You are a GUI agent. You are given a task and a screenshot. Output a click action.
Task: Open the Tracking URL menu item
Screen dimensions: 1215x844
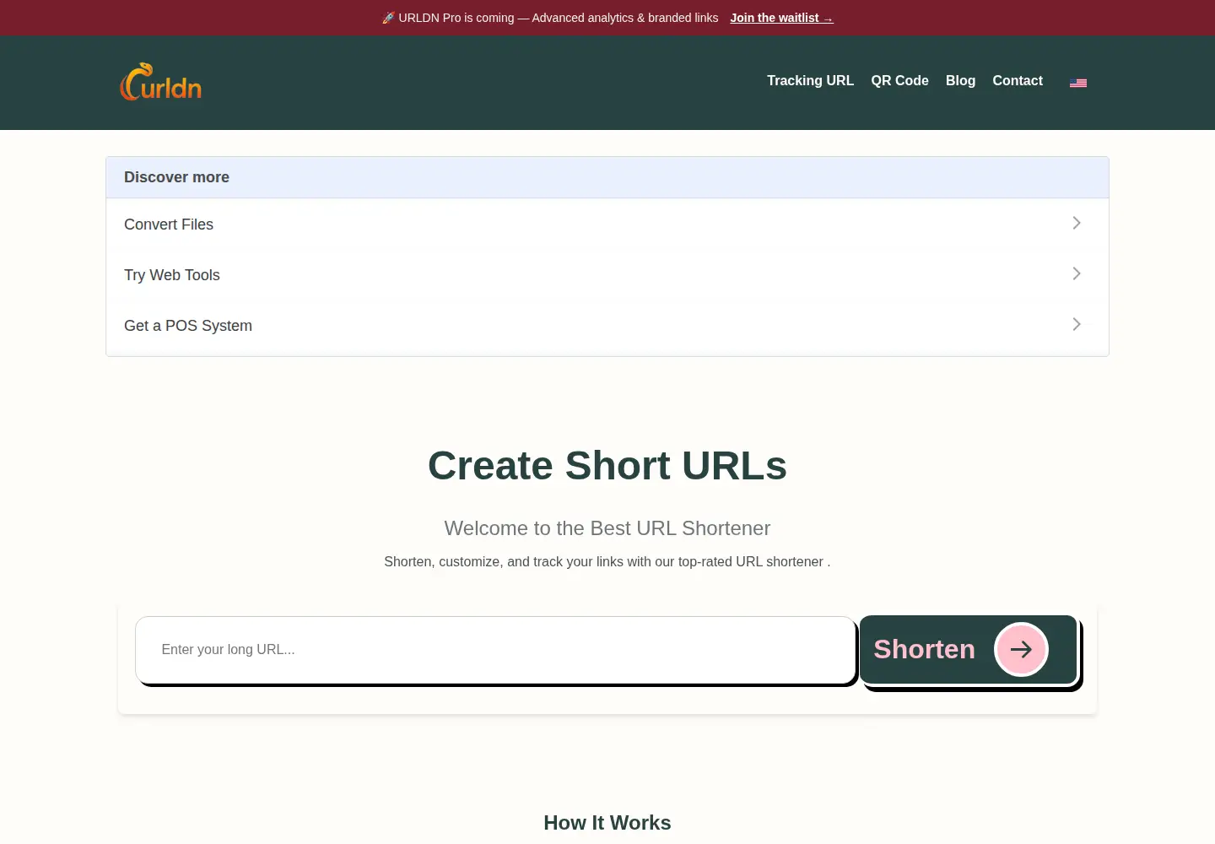point(810,81)
